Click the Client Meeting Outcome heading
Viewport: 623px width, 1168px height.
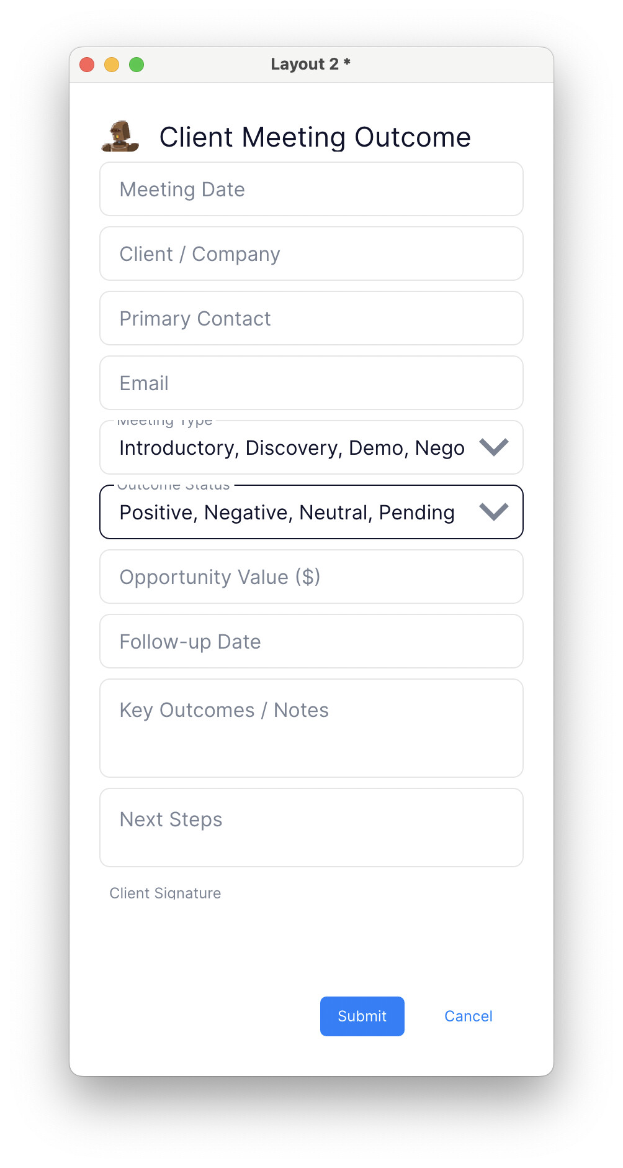point(315,137)
